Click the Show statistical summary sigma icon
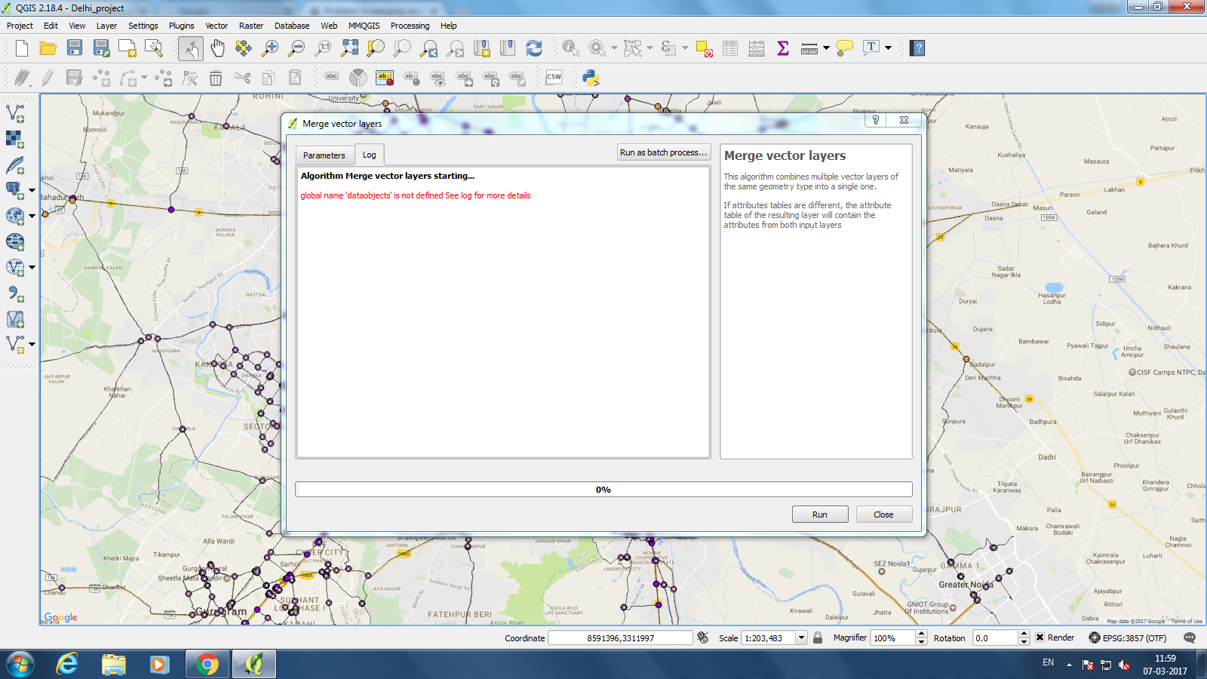The width and height of the screenshot is (1207, 679). [782, 48]
